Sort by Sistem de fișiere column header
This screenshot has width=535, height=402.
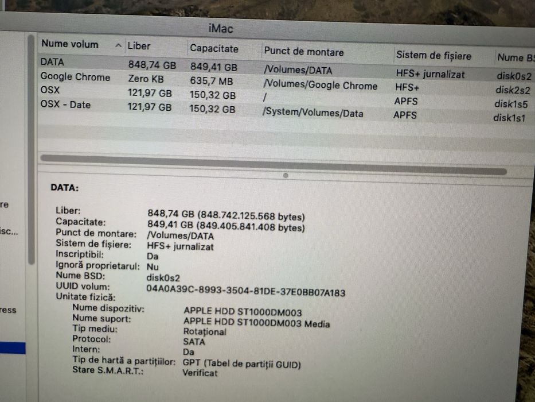434,55
